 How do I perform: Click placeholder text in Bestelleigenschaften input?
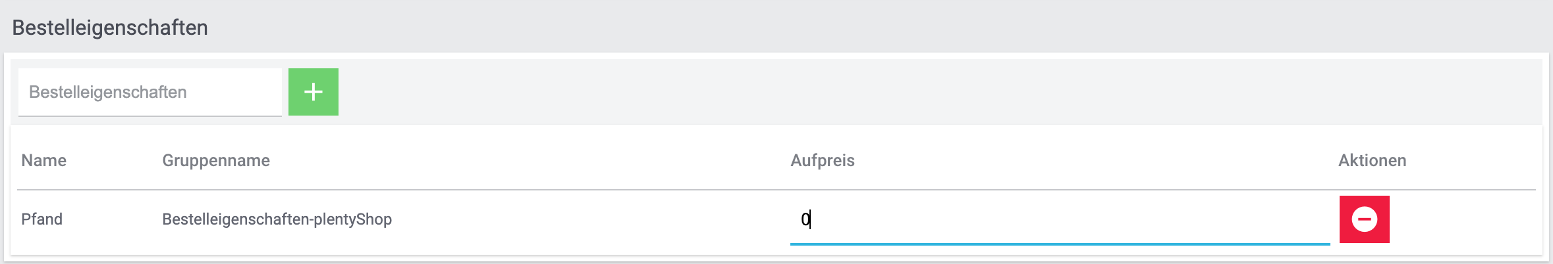[x=108, y=92]
